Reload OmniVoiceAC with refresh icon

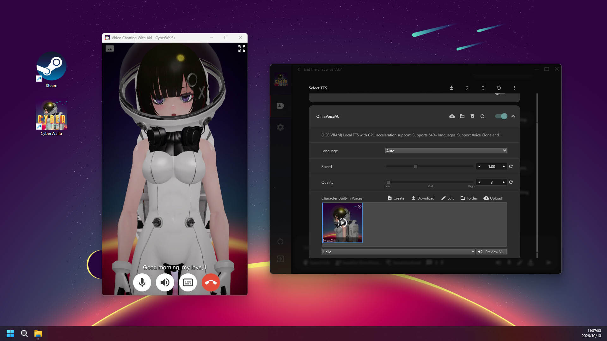[x=482, y=116]
